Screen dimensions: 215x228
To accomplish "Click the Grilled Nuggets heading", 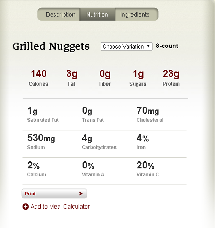I will coord(51,46).
